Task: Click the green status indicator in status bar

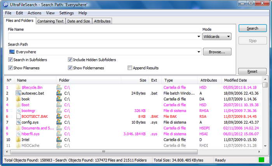Action: (x=261, y=160)
